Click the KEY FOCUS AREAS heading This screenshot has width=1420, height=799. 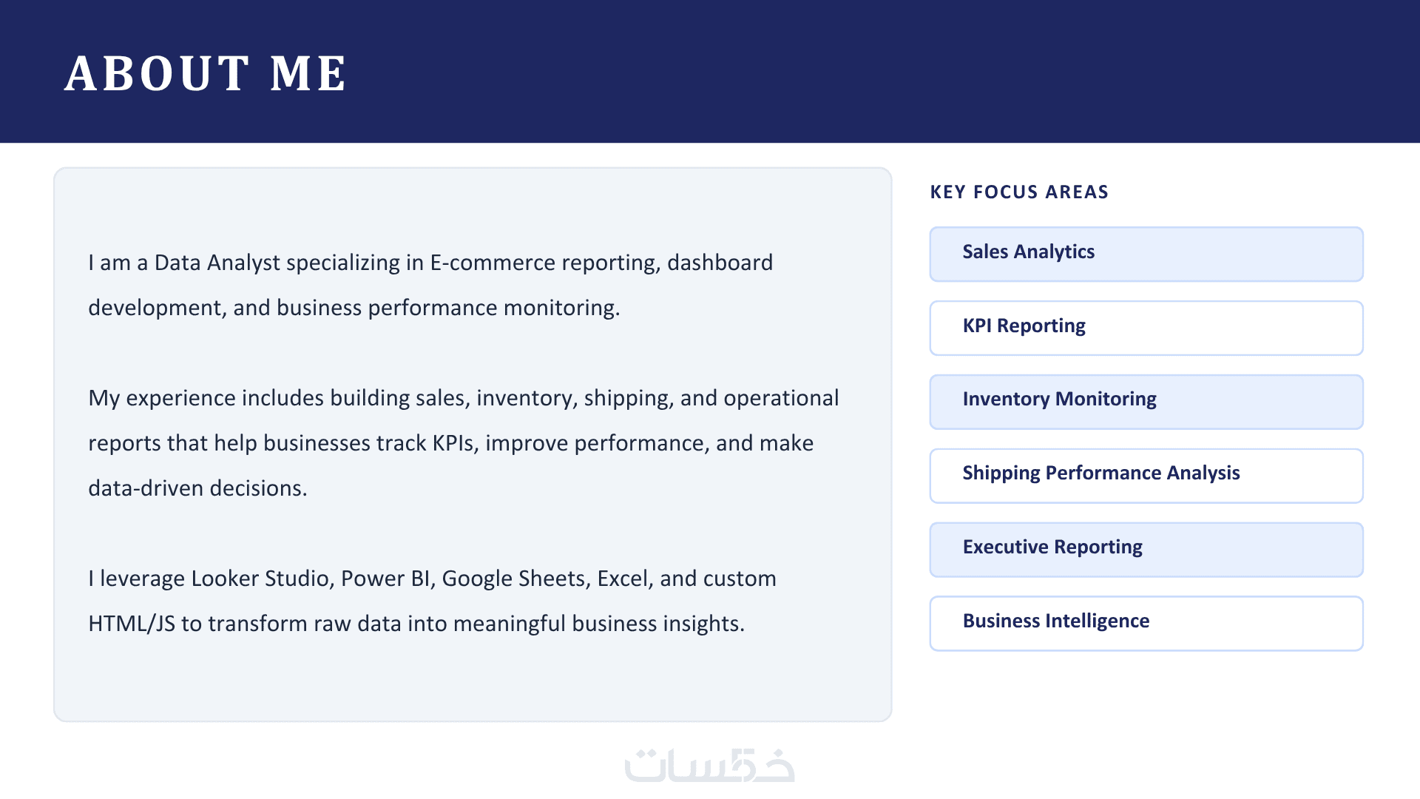coord(1019,192)
